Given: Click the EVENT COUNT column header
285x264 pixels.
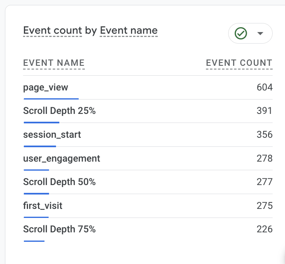Looking at the screenshot, I should (239, 63).
